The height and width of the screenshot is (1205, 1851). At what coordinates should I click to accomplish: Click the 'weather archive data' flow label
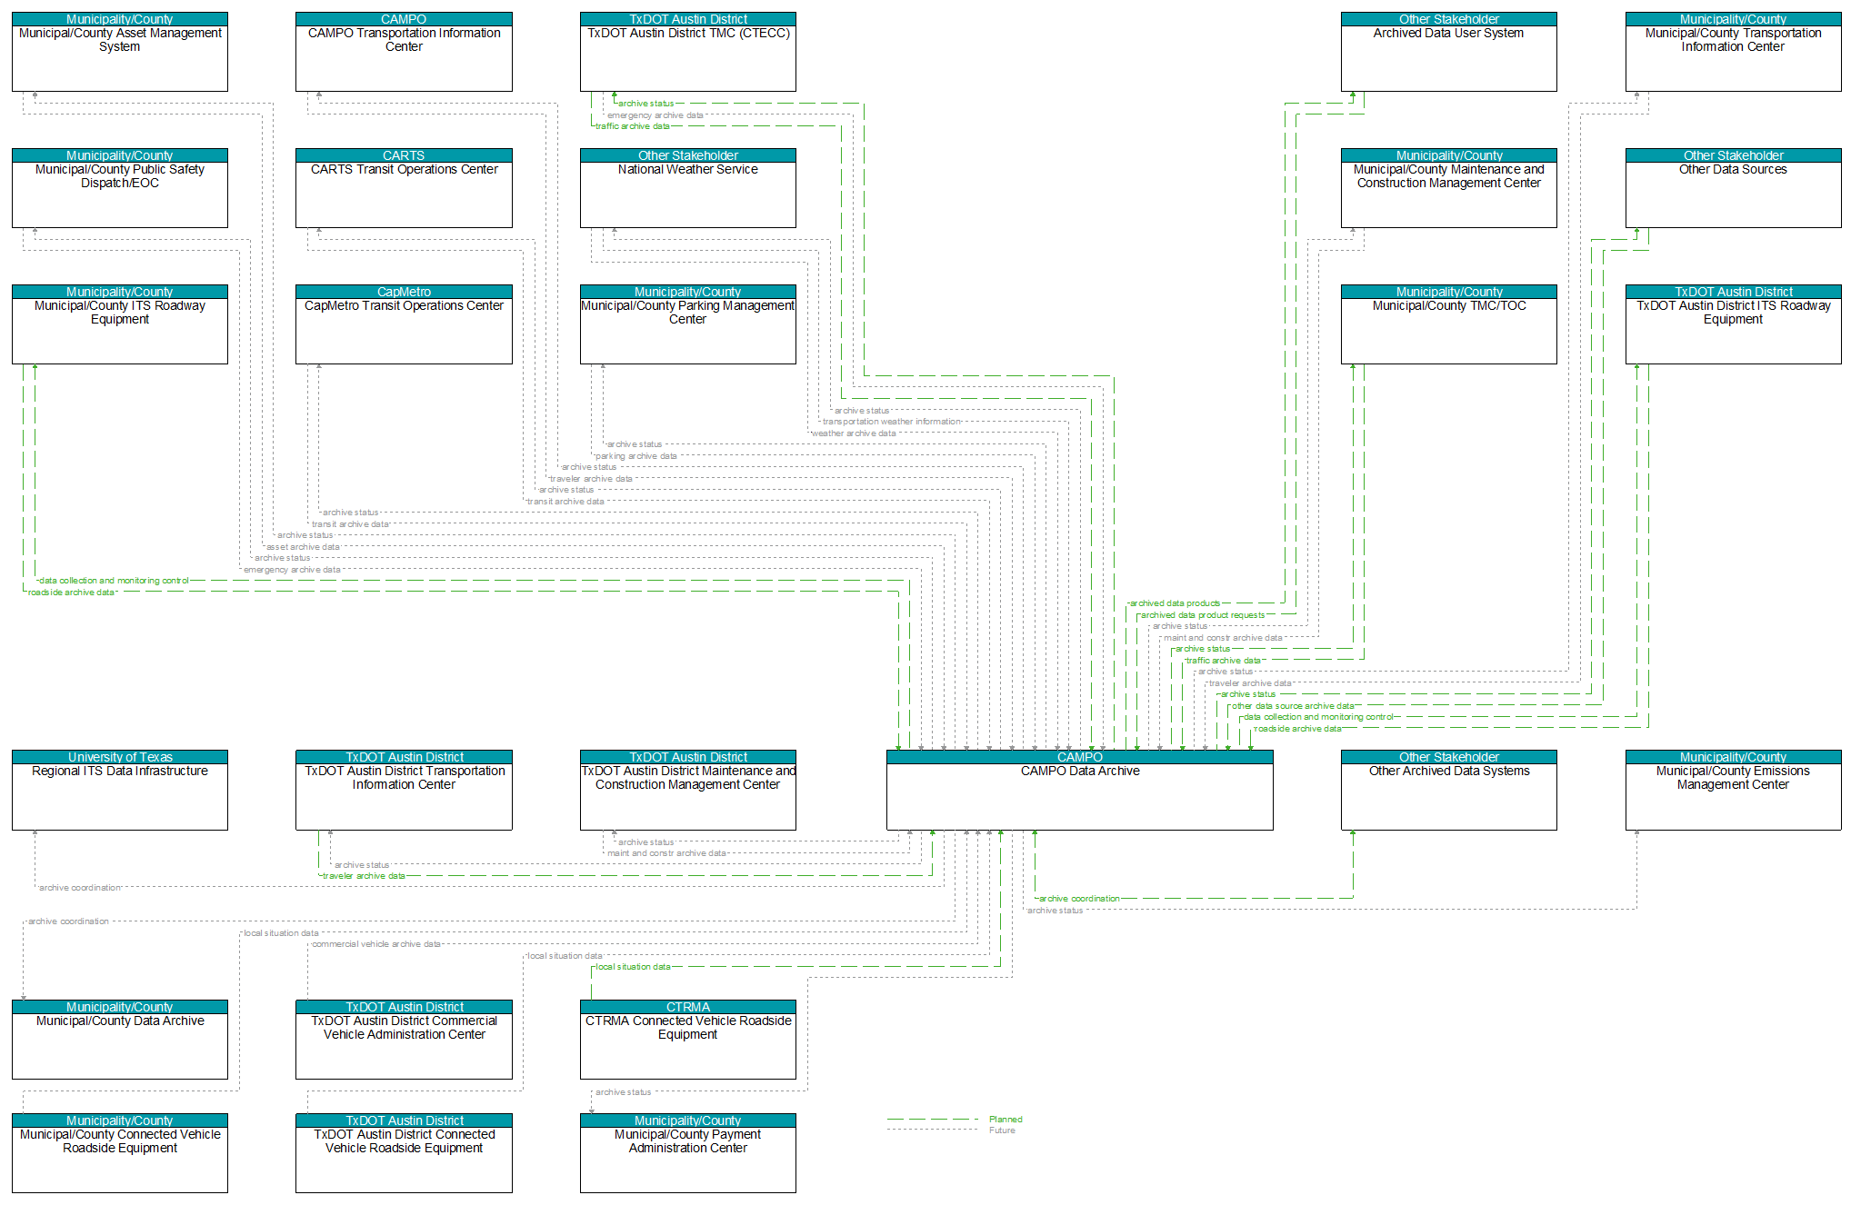tap(854, 433)
